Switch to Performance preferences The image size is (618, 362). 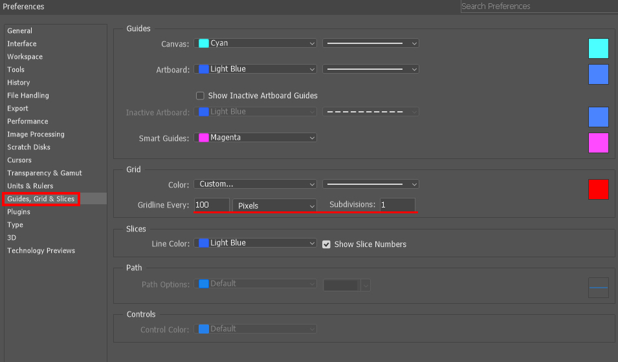click(28, 122)
